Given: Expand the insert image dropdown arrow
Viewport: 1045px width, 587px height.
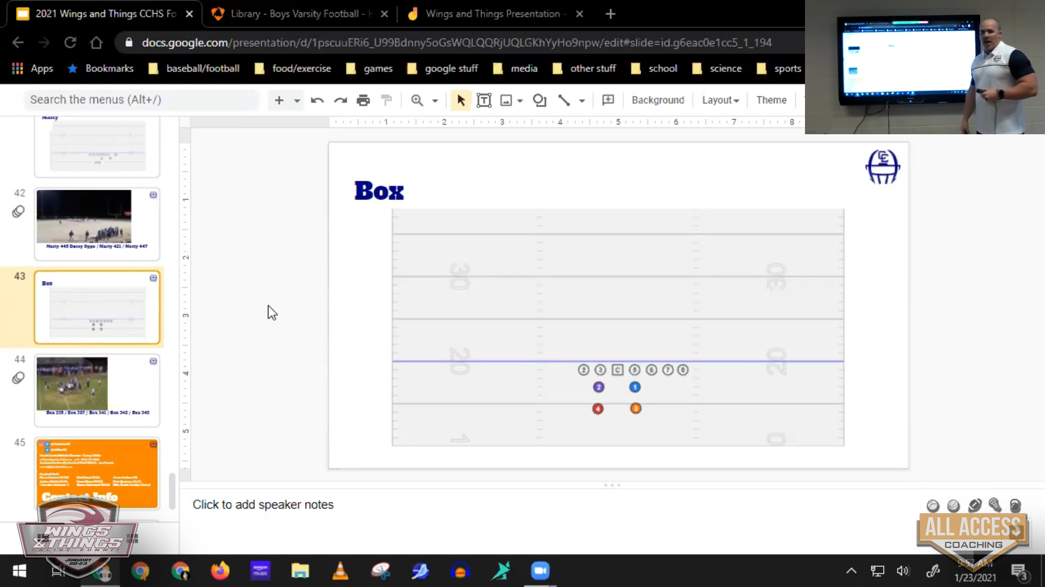Looking at the screenshot, I should pos(520,101).
